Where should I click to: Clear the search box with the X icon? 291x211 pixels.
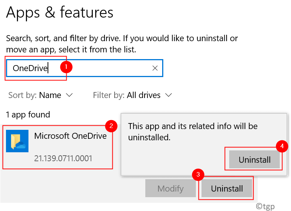coord(155,68)
